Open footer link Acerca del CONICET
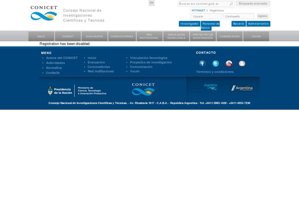The height and width of the screenshot is (199, 299). pos(62,58)
